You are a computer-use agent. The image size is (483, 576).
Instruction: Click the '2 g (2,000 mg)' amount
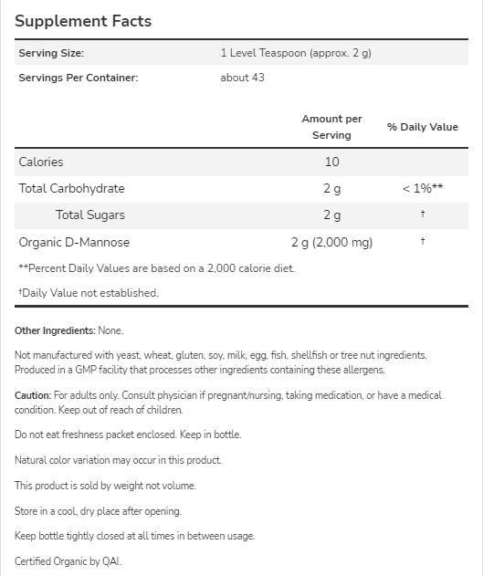pos(331,243)
